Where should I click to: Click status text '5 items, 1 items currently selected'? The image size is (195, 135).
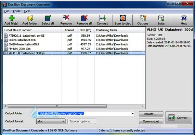click(122, 130)
